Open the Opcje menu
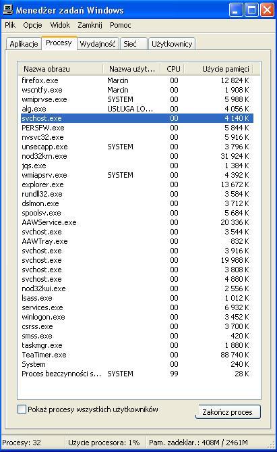This screenshot has width=277, height=452. [x=32, y=25]
